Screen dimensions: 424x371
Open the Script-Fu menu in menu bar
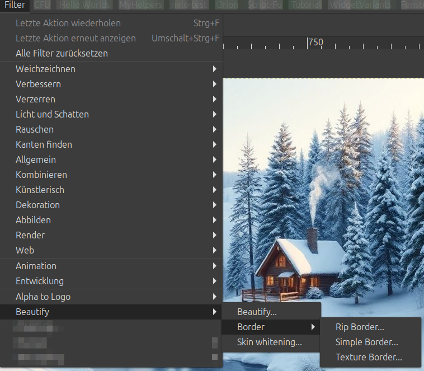click(266, 5)
